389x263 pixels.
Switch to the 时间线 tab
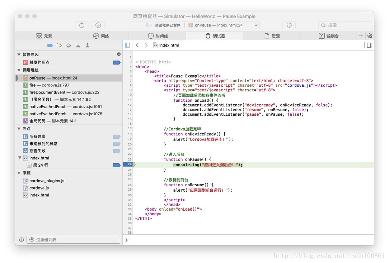coord(158,36)
